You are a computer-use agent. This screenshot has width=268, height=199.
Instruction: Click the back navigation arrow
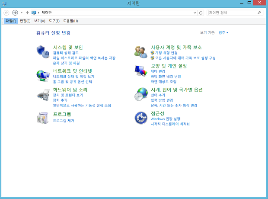click(x=6, y=13)
